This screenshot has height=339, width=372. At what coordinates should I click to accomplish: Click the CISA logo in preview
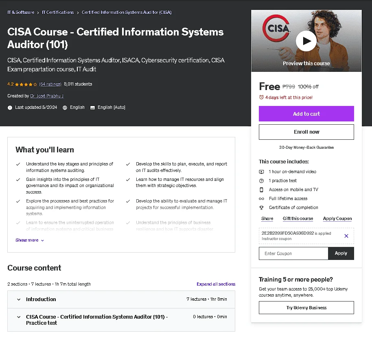coord(276,29)
